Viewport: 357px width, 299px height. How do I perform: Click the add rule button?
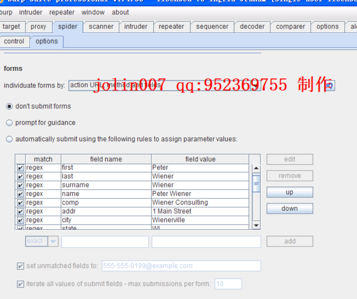click(x=290, y=241)
